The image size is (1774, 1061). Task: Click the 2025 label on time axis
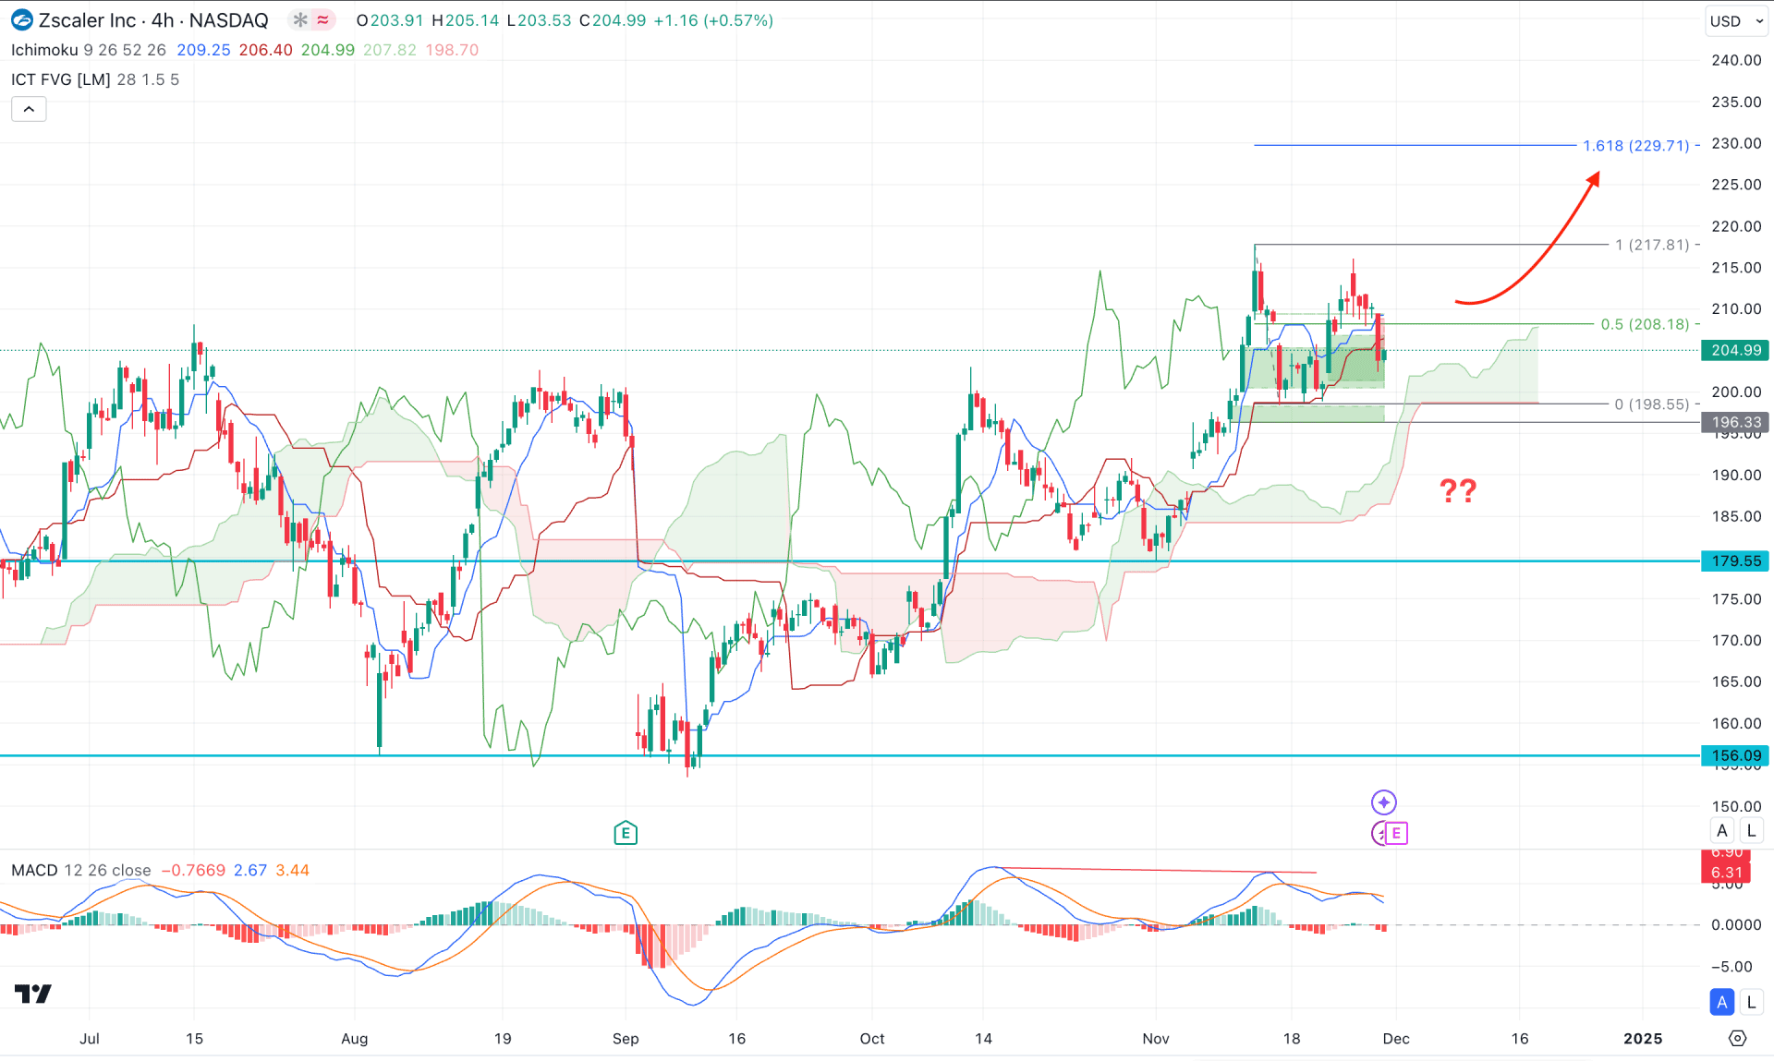1642,1038
